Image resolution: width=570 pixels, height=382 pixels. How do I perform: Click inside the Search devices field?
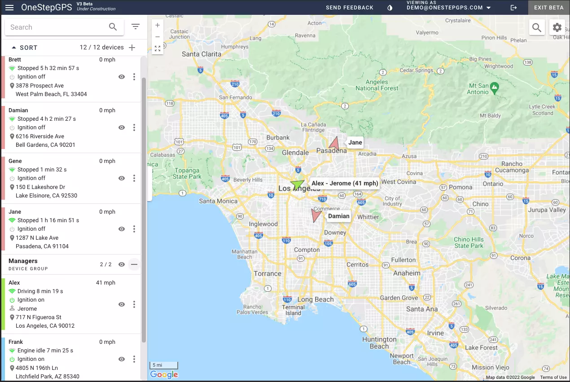(54, 27)
